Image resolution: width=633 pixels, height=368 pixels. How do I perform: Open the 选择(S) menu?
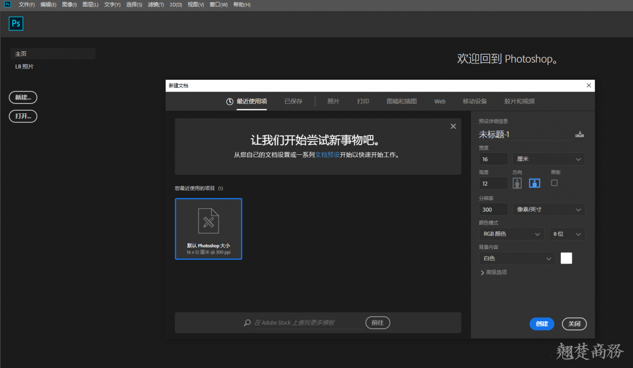[134, 5]
